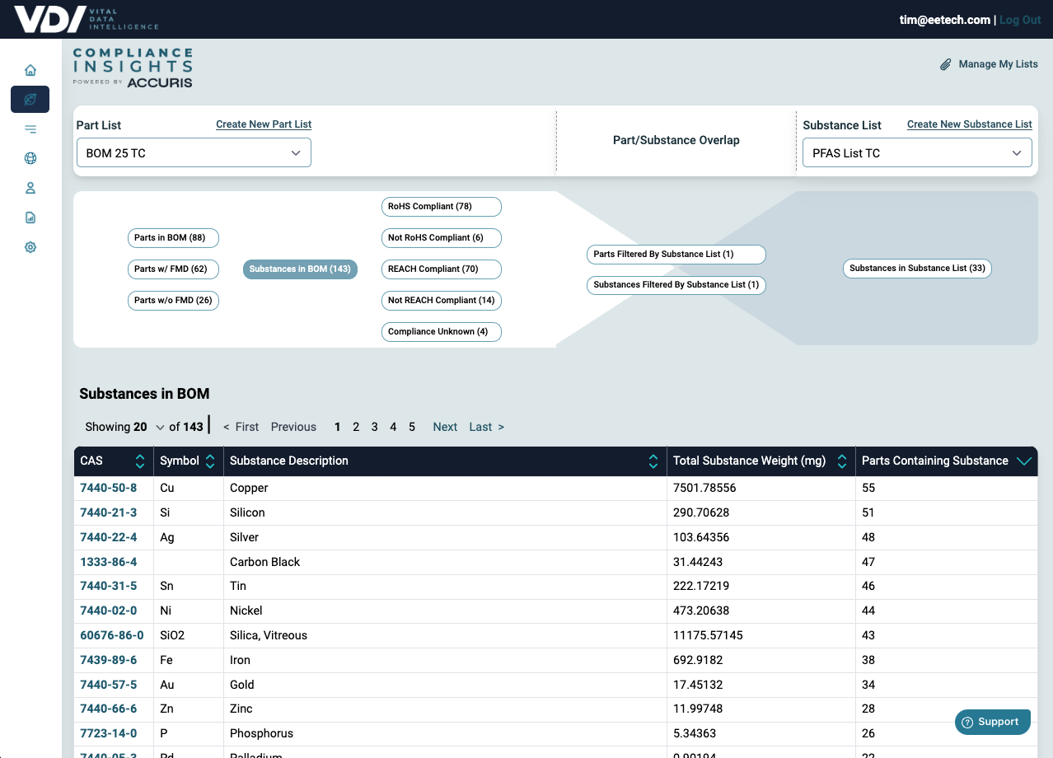Click the Support help button
Viewport: 1053px width, 758px height.
[x=993, y=722]
